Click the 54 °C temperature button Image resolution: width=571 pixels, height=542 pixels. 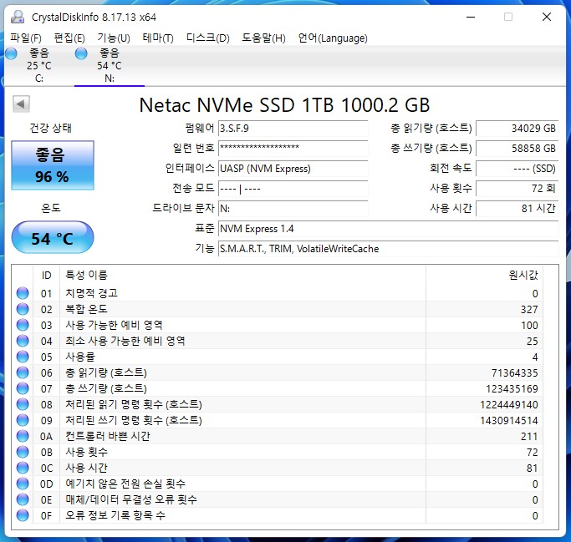(53, 237)
